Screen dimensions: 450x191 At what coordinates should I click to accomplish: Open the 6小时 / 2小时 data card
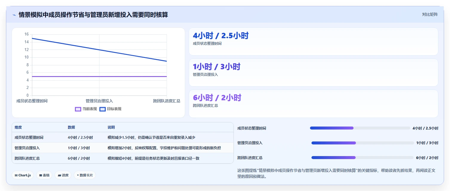[x=314, y=104]
